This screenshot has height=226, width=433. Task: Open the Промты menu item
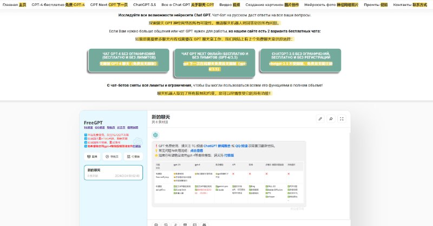point(376,5)
